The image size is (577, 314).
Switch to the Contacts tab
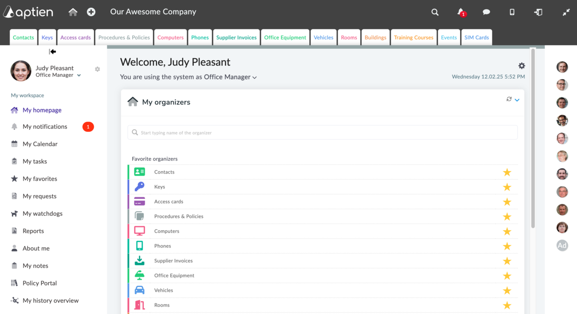24,38
